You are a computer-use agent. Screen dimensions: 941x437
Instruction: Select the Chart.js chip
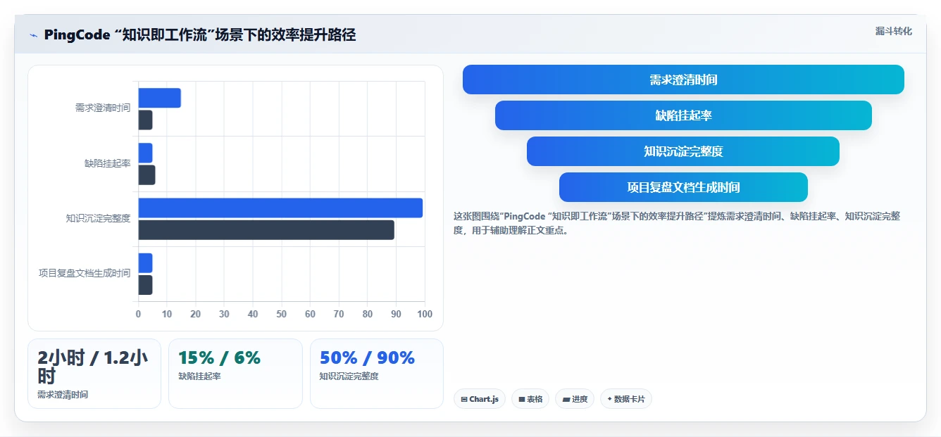click(480, 399)
